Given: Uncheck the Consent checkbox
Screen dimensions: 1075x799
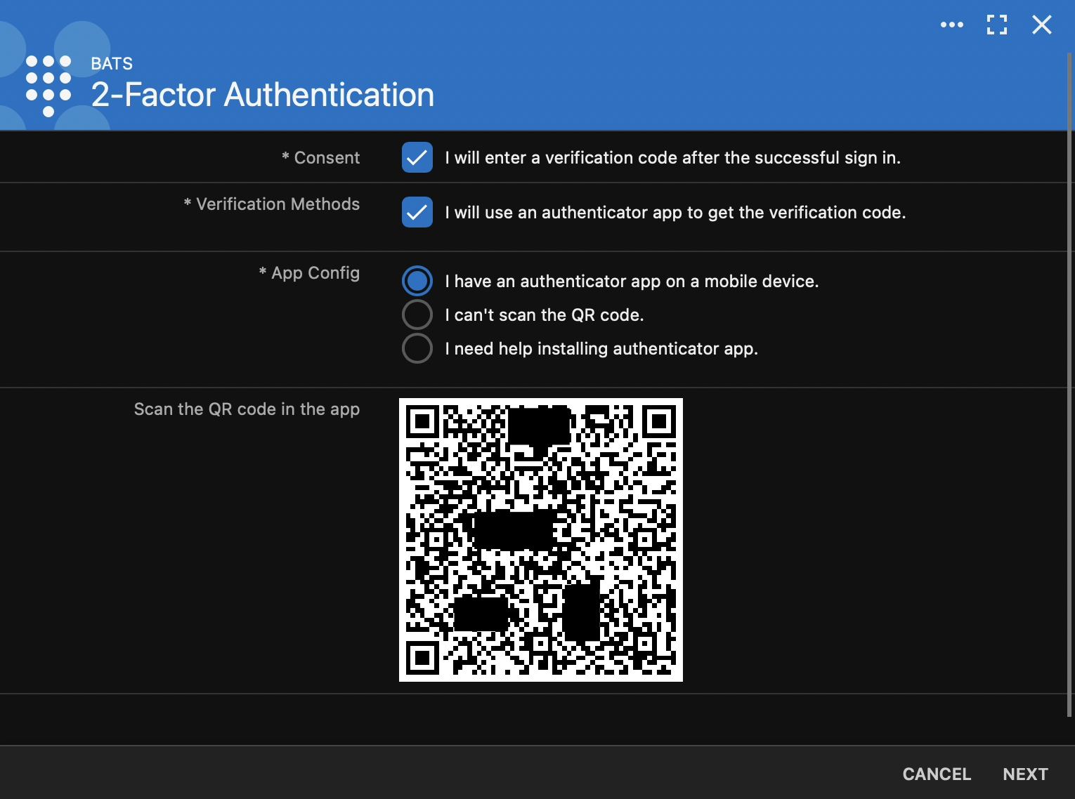Looking at the screenshot, I should [417, 157].
